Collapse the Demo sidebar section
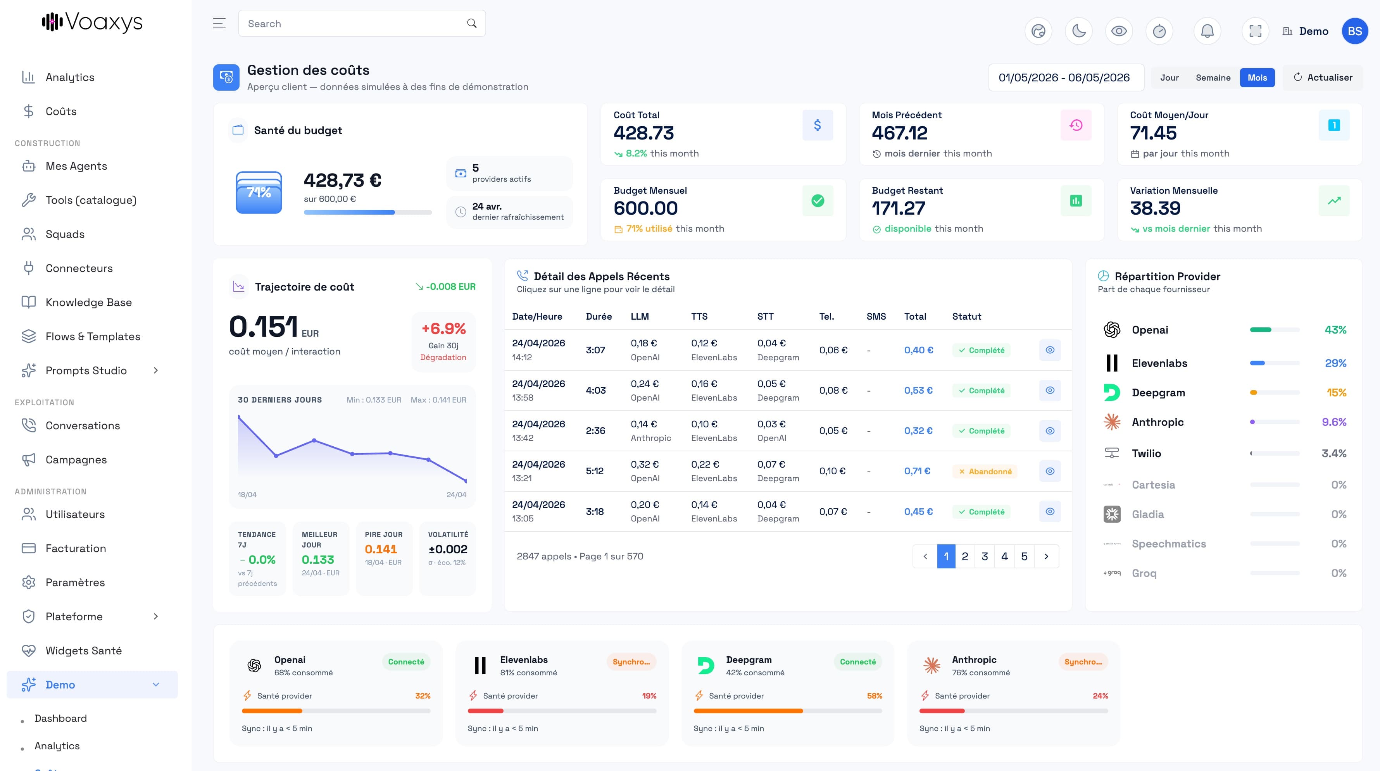 (156, 684)
